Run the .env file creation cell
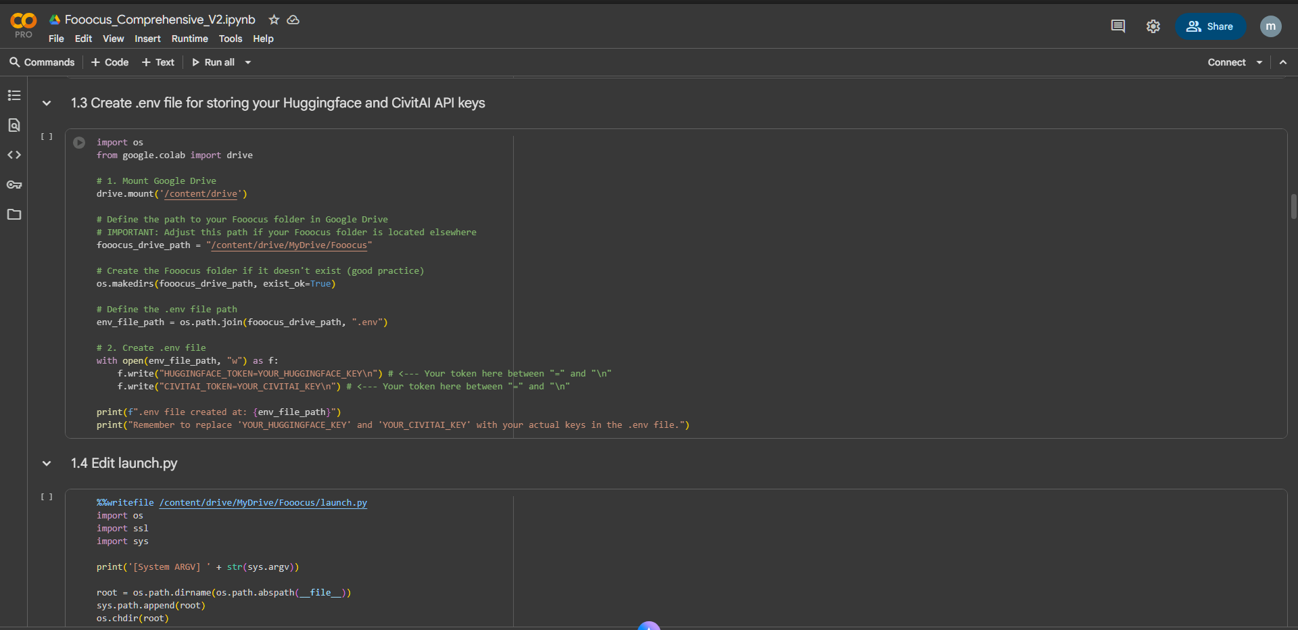 tap(79, 143)
